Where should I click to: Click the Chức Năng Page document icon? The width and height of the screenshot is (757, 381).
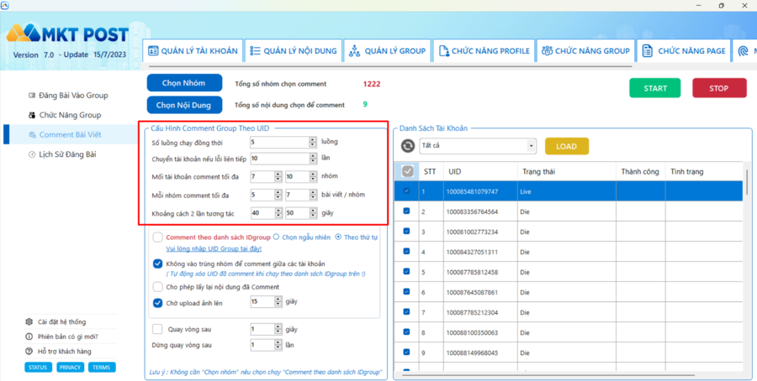(648, 50)
